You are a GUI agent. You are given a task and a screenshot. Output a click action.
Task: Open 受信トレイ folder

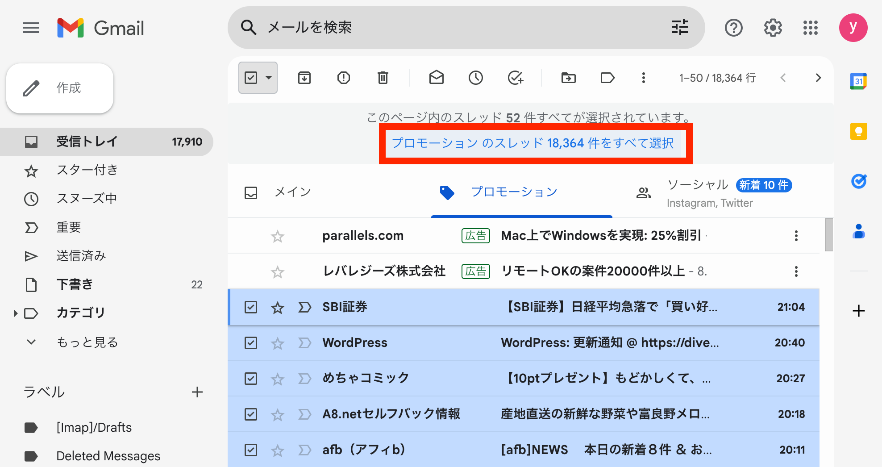[x=106, y=142]
